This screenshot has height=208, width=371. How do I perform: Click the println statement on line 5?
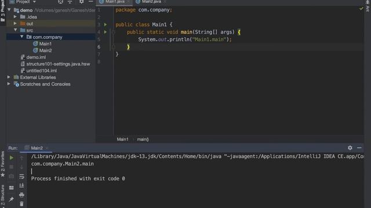tap(185, 39)
